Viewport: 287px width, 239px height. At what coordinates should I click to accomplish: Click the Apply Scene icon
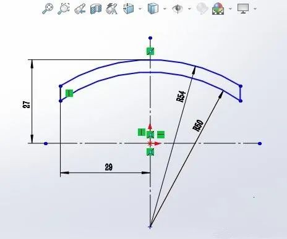pos(218,9)
